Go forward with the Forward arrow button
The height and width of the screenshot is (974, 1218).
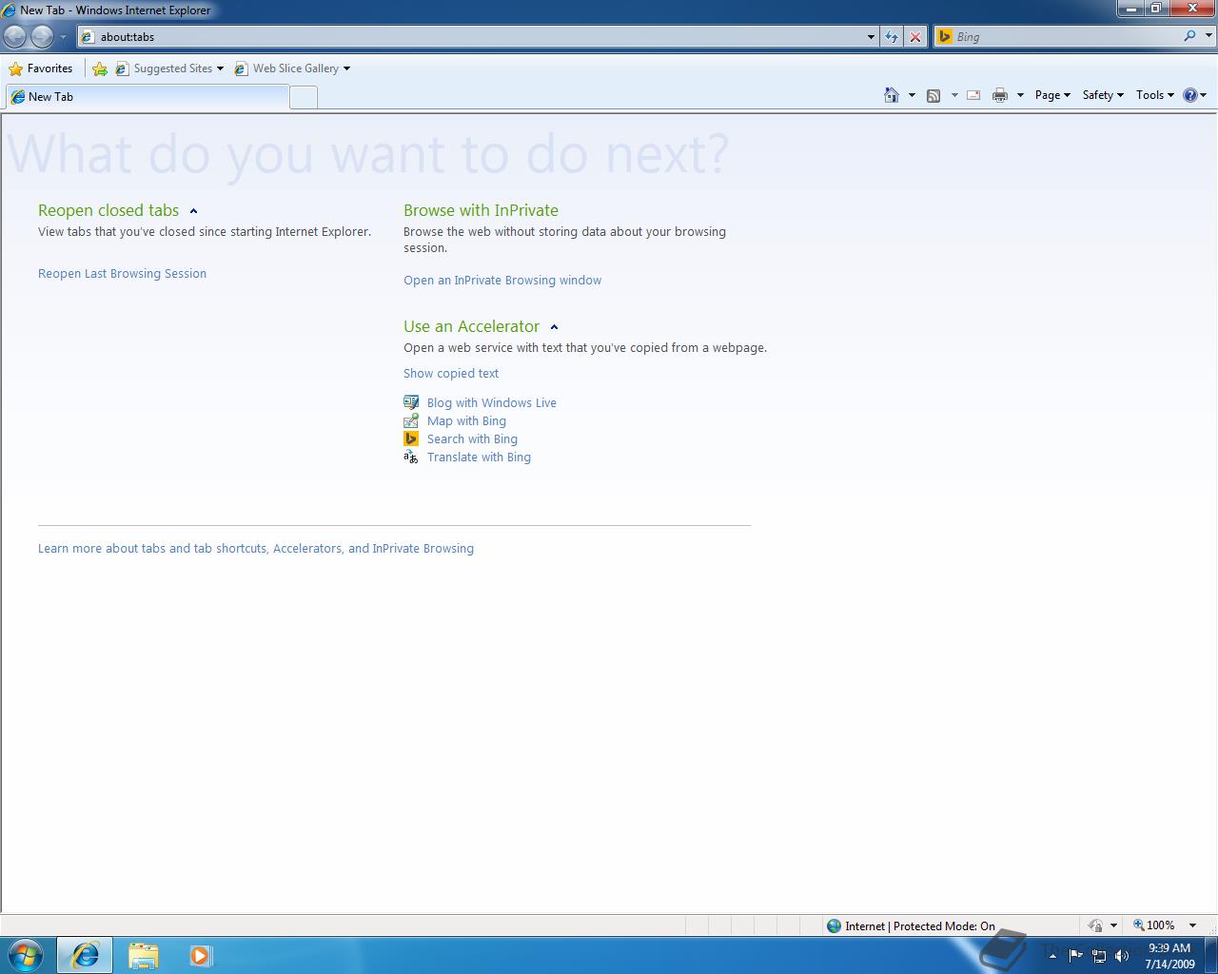point(43,36)
